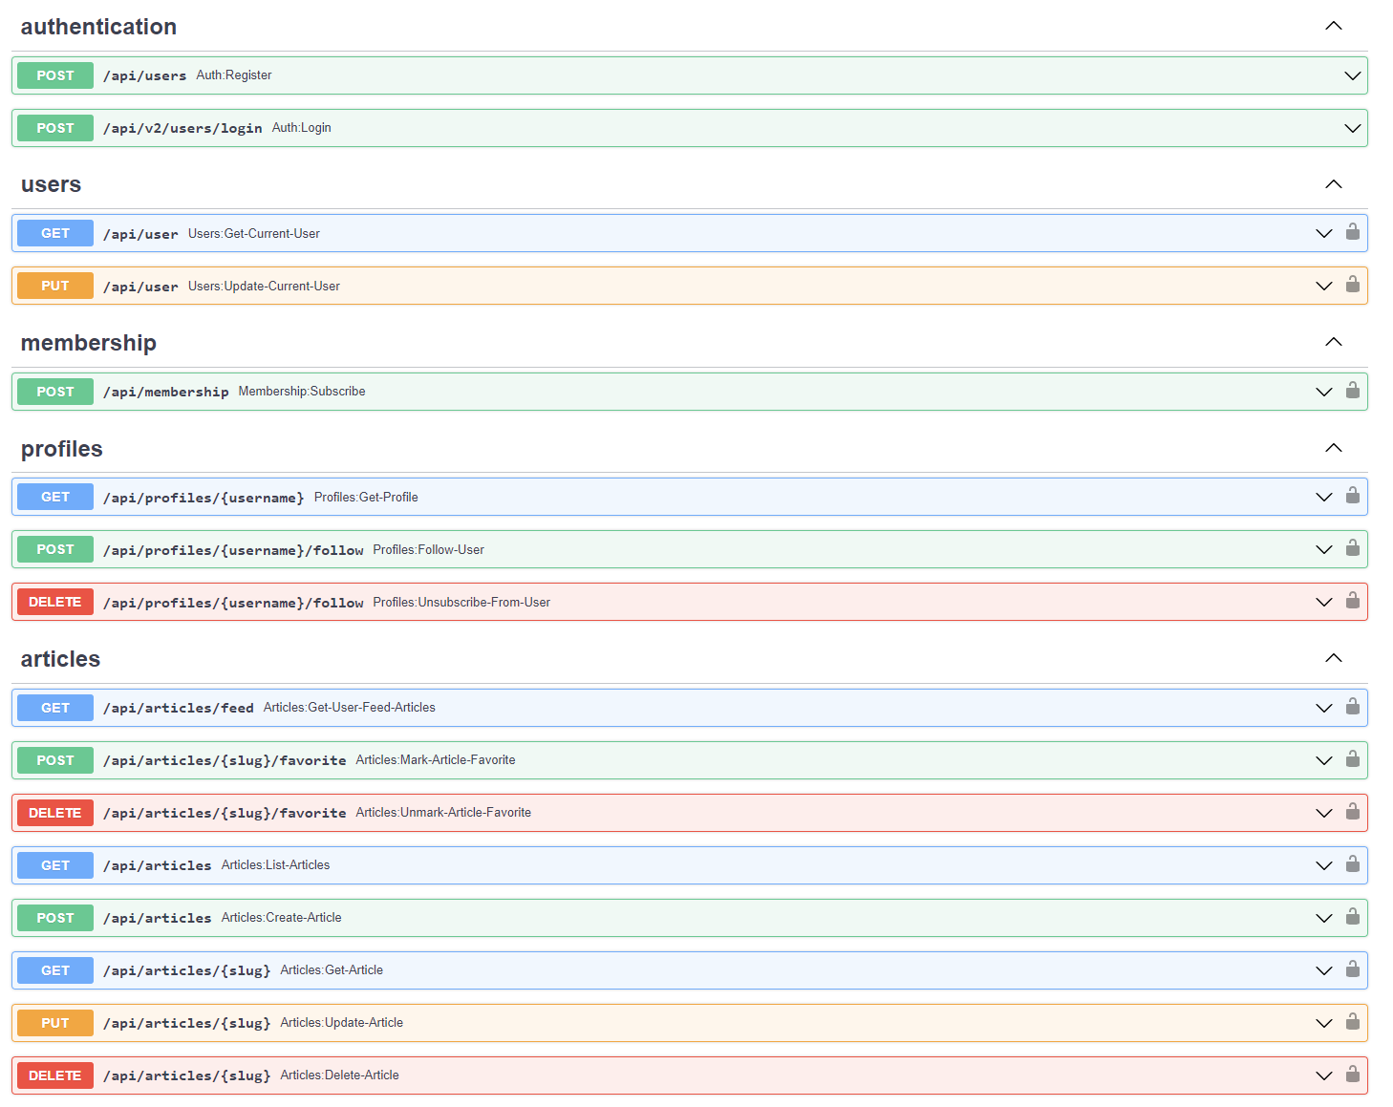
Task: Click lock icon for Articles:Update-Article
Action: coord(1353,1022)
